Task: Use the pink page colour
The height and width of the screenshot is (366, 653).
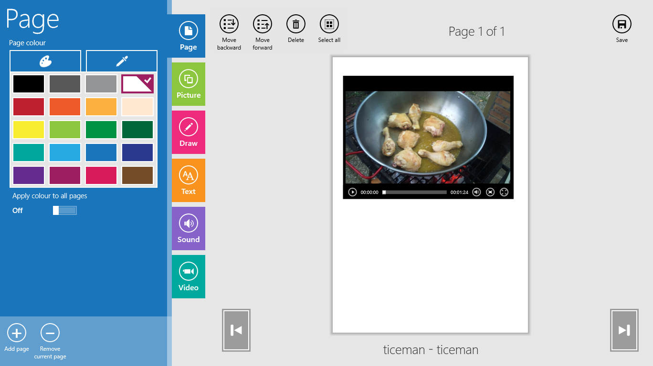Action: coord(101,175)
